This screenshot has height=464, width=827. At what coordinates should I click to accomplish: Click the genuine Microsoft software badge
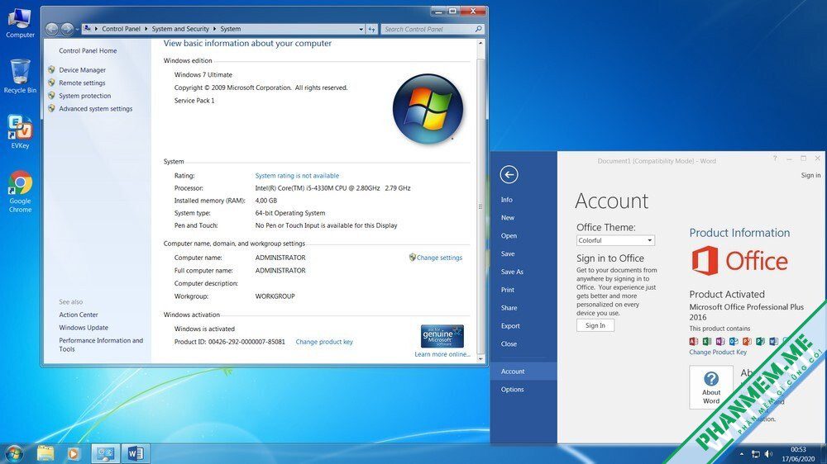point(442,336)
